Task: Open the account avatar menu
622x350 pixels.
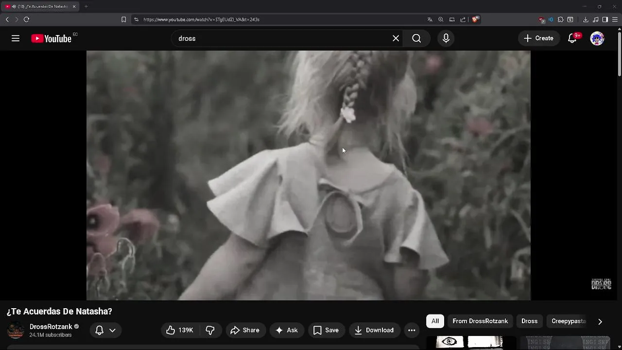Action: point(597,38)
